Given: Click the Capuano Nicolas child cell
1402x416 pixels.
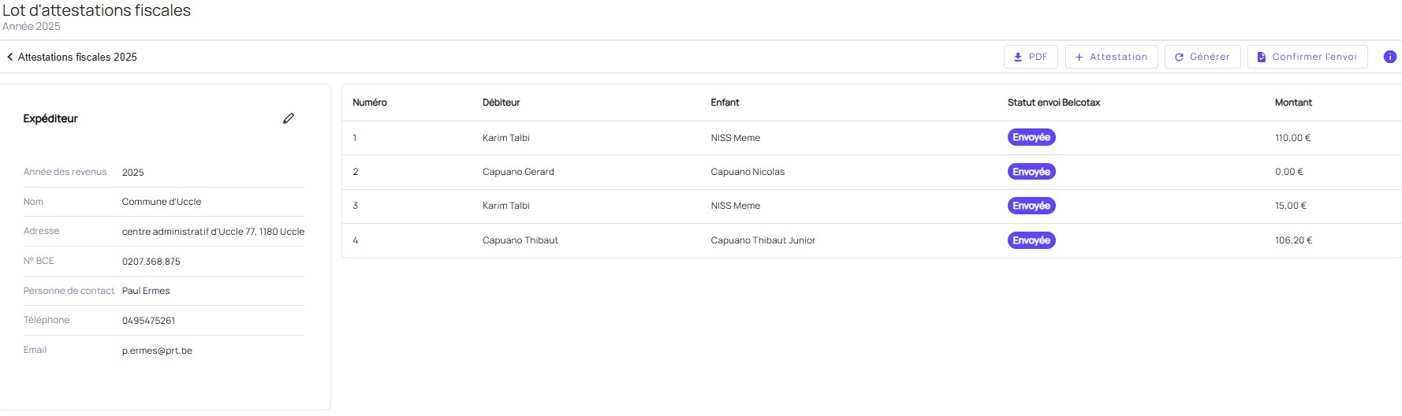Looking at the screenshot, I should tap(748, 172).
